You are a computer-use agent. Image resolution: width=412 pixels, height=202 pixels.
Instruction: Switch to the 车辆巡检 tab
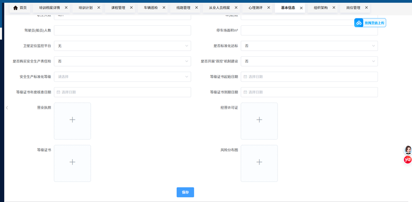(151, 8)
